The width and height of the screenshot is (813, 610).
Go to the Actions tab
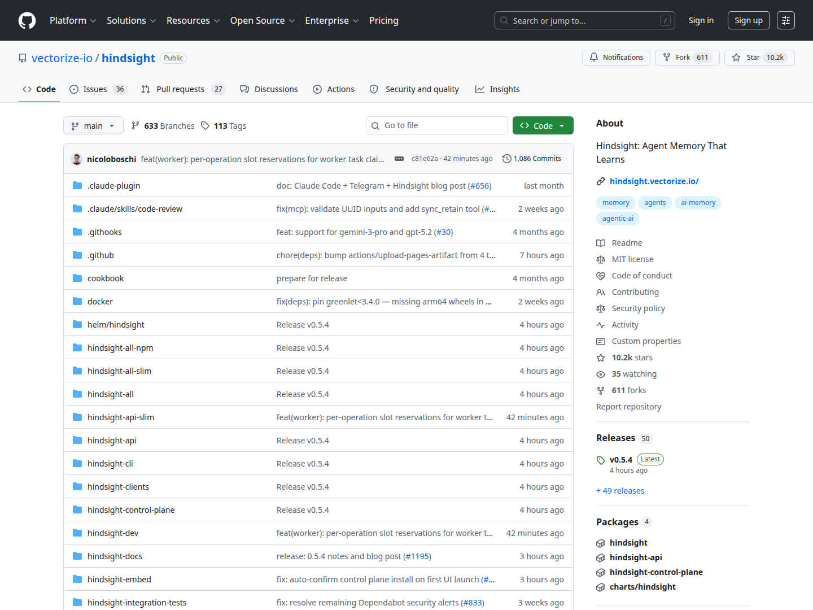point(334,89)
